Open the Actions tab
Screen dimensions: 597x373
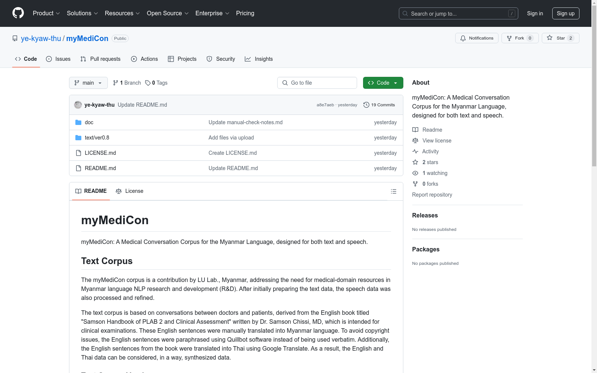[x=144, y=59]
